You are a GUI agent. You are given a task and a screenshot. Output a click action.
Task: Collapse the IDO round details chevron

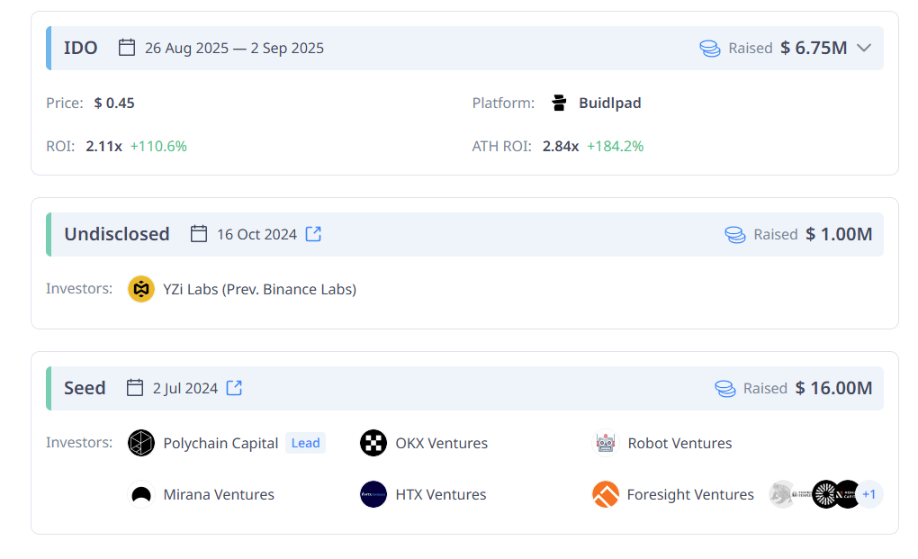tap(864, 48)
